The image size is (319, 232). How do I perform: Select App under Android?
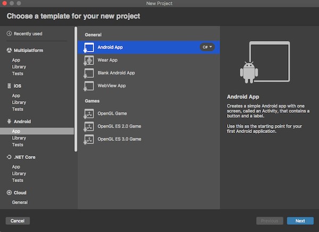37,131
